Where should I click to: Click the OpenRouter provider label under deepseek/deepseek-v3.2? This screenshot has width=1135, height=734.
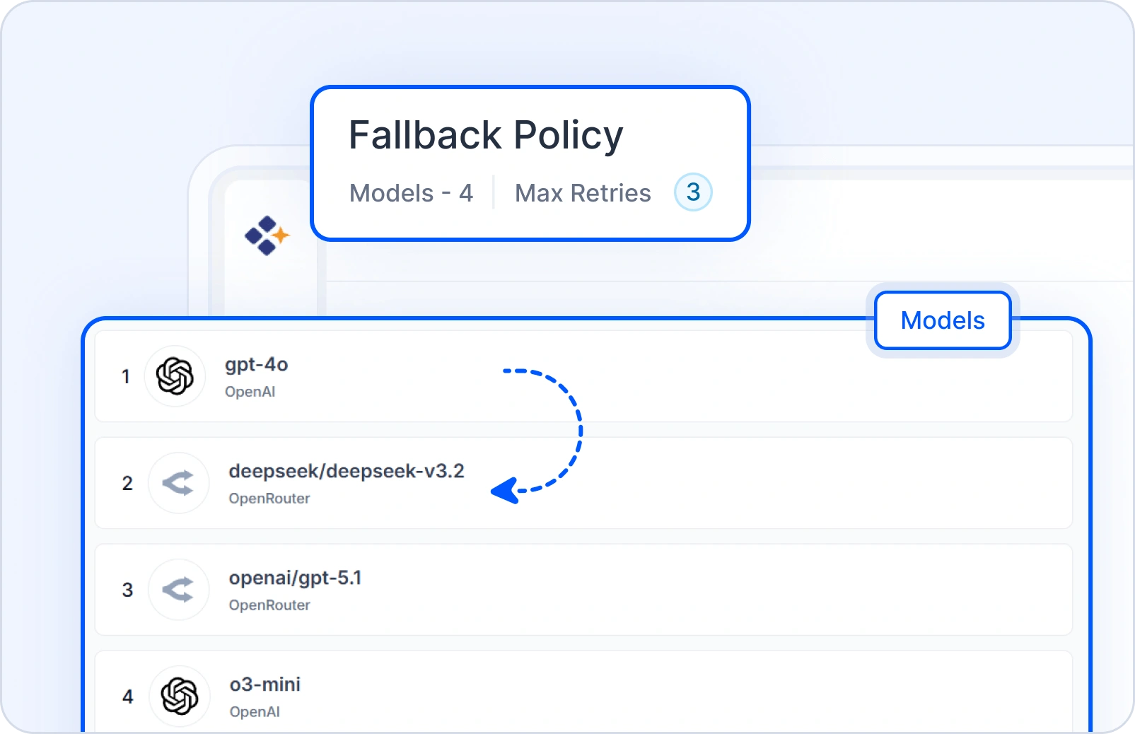(x=269, y=499)
